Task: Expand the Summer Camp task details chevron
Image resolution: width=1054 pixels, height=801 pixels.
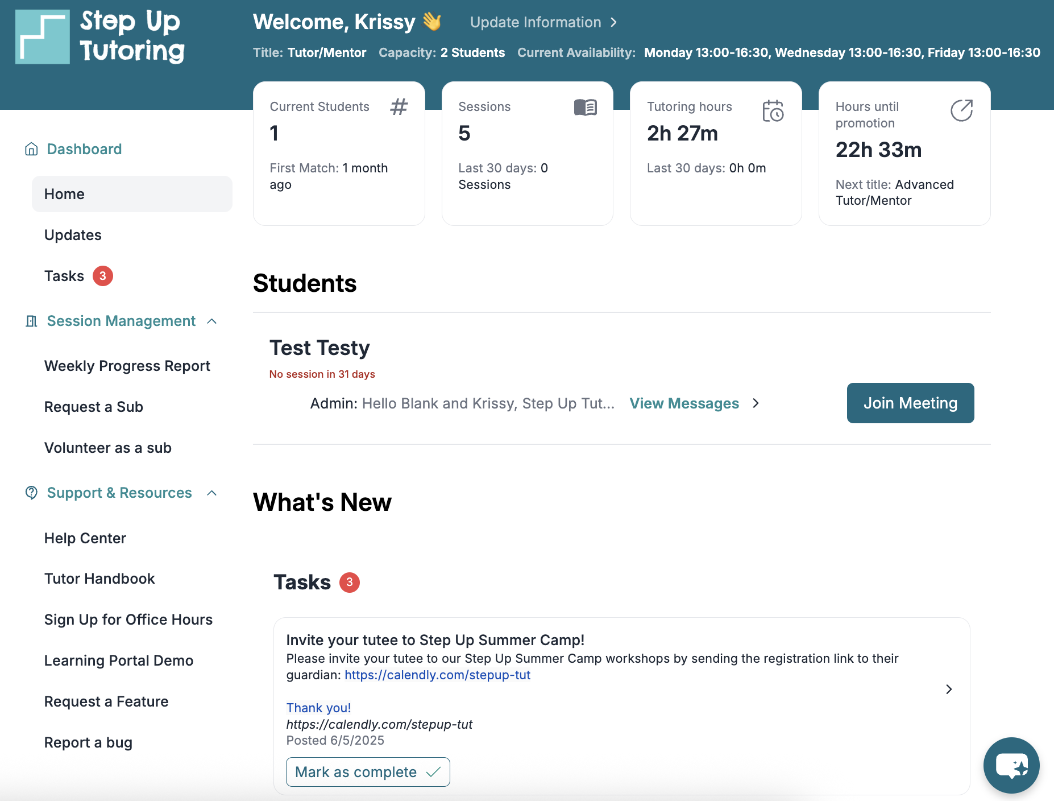Action: pos(948,689)
